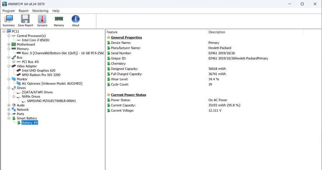Expand the Ports tree node
Image resolution: width=322 pixels, height=170 pixels.
[9, 114]
